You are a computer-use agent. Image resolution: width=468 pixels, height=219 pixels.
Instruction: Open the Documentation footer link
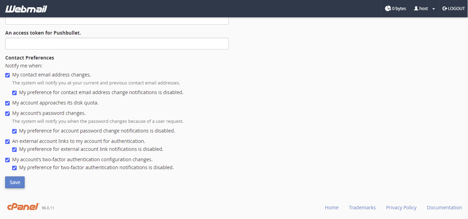pyautogui.click(x=444, y=208)
